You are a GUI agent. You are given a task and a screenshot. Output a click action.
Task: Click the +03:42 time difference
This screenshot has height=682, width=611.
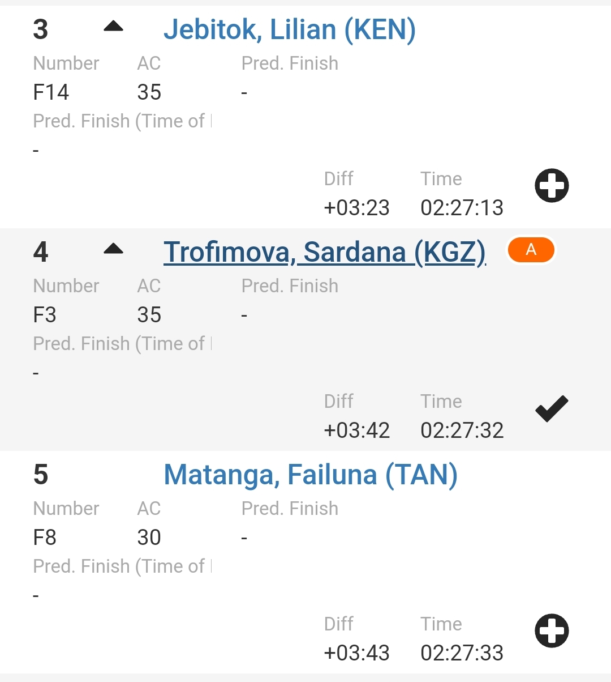pyautogui.click(x=356, y=430)
